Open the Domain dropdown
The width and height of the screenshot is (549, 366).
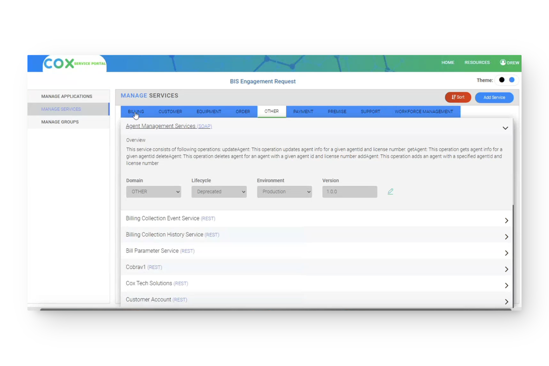(154, 192)
